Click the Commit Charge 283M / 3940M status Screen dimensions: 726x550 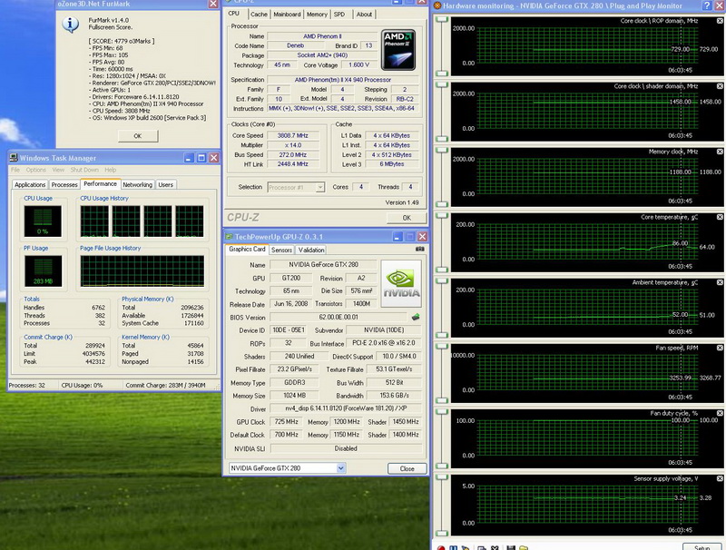(165, 385)
